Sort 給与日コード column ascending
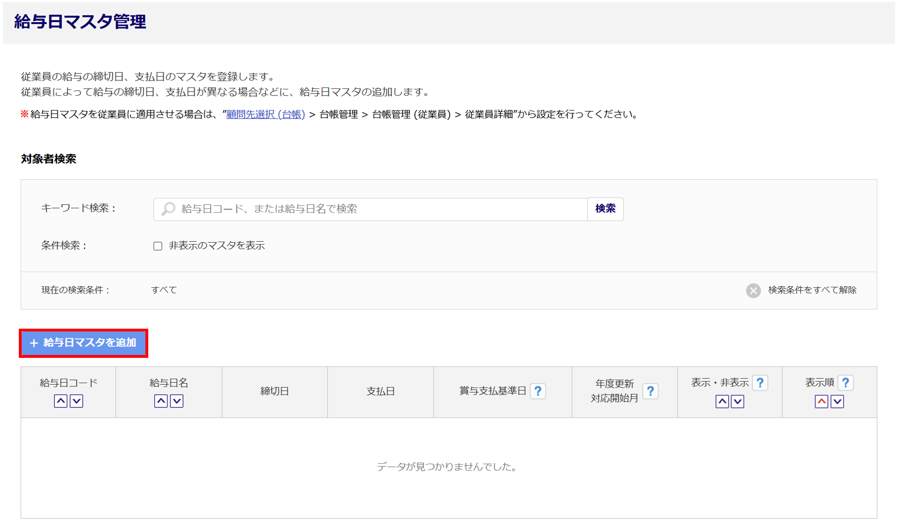Screen dimensions: 898x529 (61, 401)
